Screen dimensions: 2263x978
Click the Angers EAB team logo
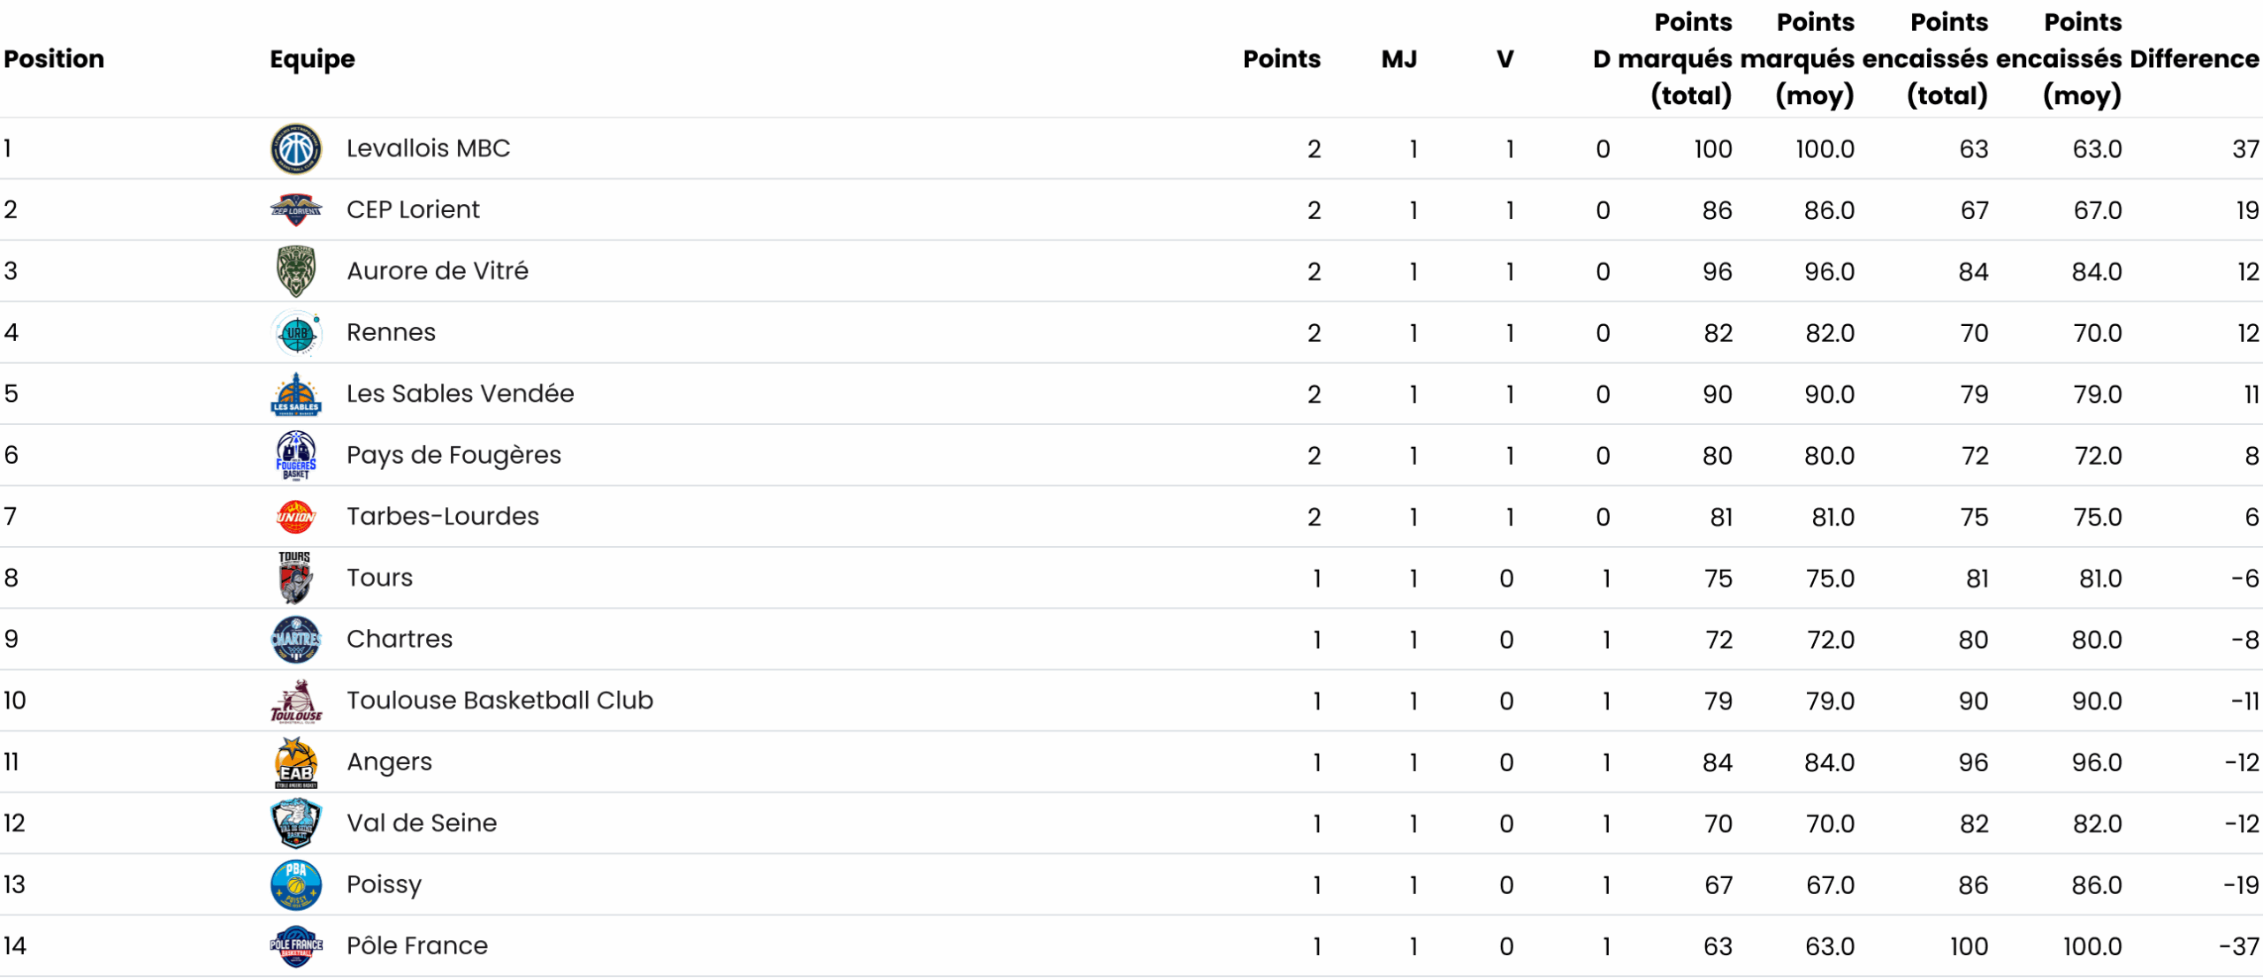tap(295, 762)
